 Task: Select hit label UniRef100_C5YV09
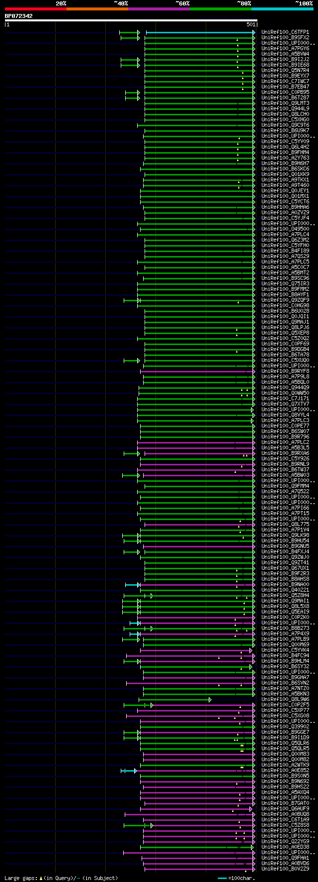285,141
